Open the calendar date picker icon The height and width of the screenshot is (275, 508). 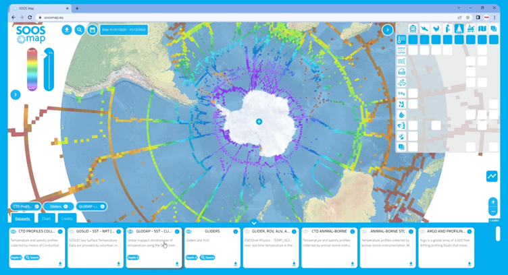pos(93,30)
